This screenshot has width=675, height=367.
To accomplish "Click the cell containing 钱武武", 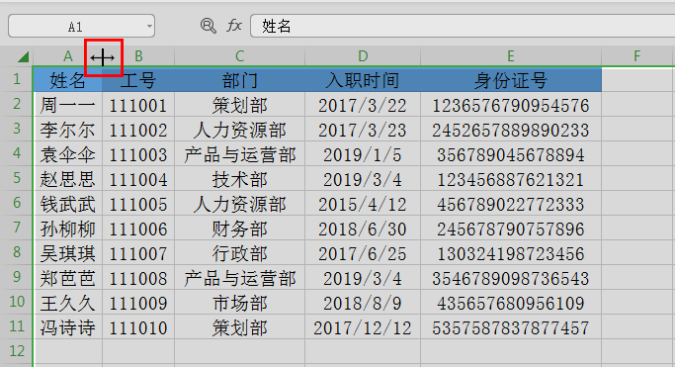I will point(67,204).
